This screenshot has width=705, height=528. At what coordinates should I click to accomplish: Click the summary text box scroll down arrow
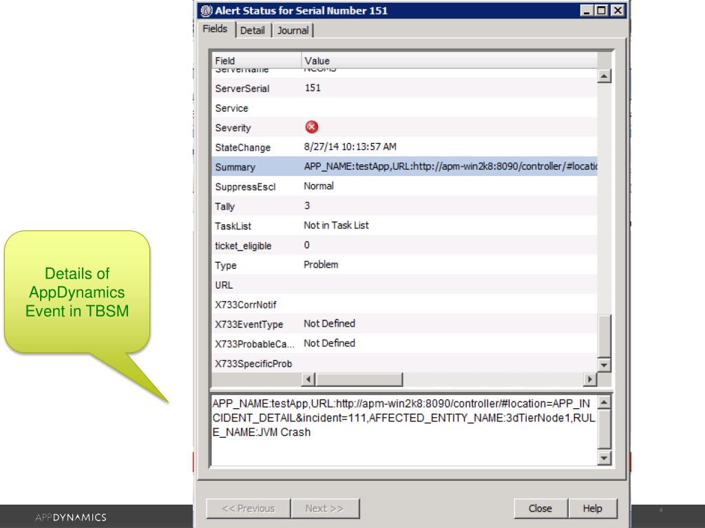pos(604,458)
